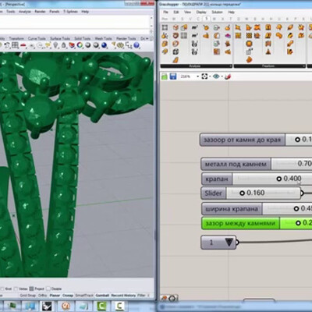Open Grasshopper Edit menu
312x312 pixels.
pyautogui.click(x=176, y=12)
